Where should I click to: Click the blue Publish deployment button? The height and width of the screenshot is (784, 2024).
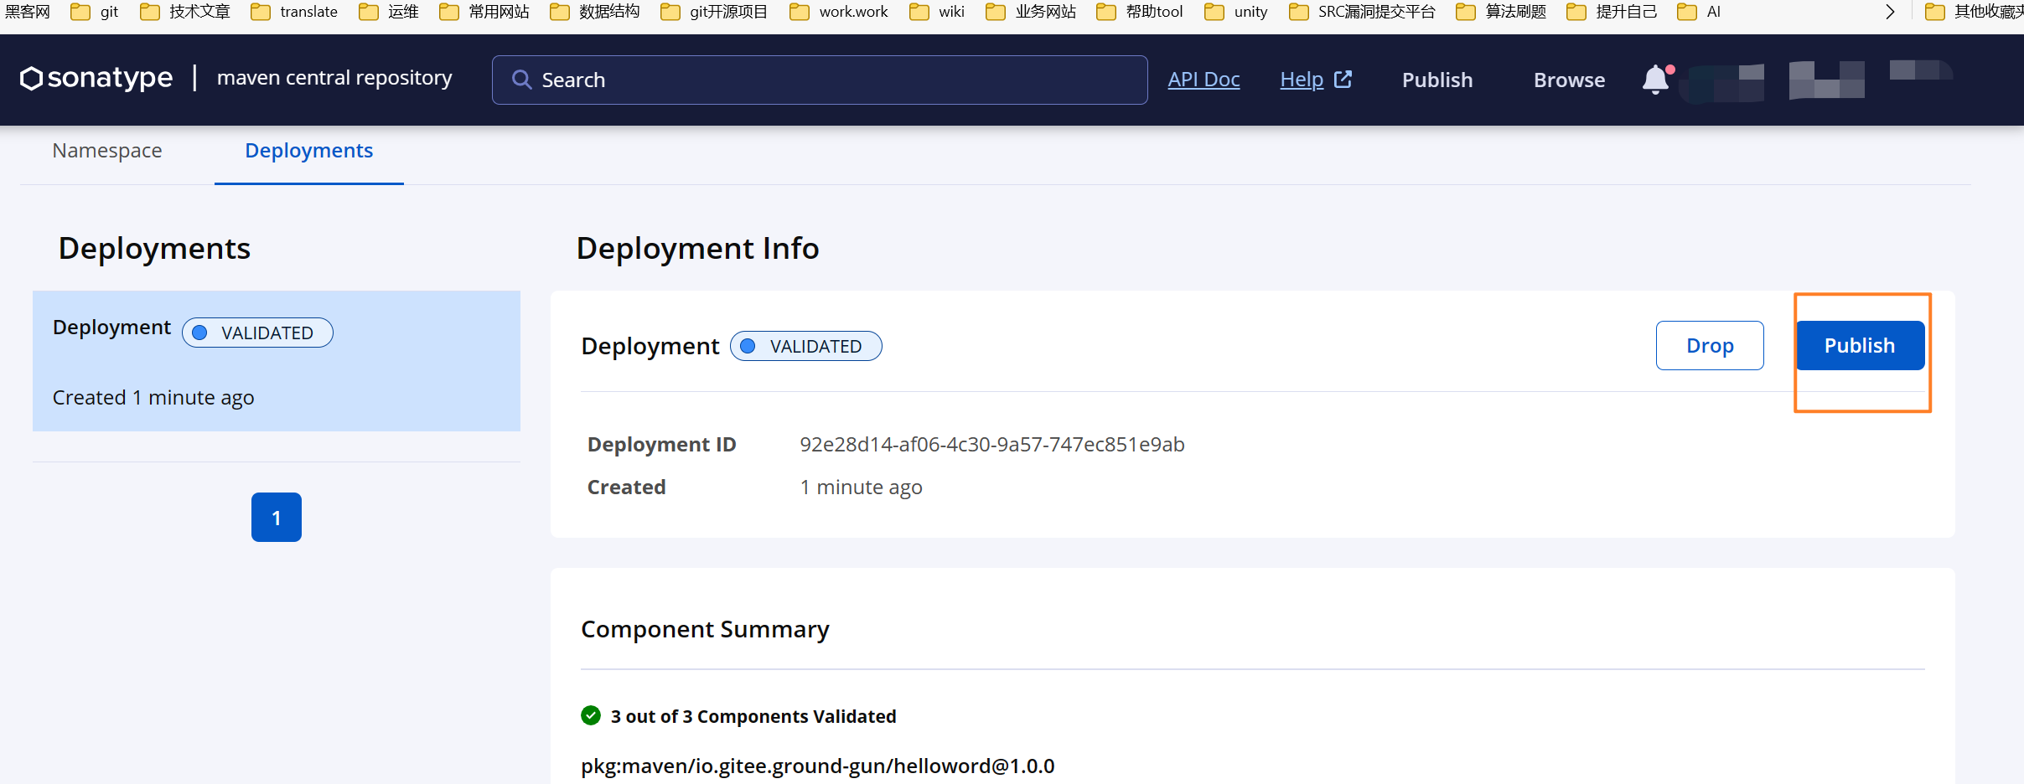click(x=1859, y=345)
